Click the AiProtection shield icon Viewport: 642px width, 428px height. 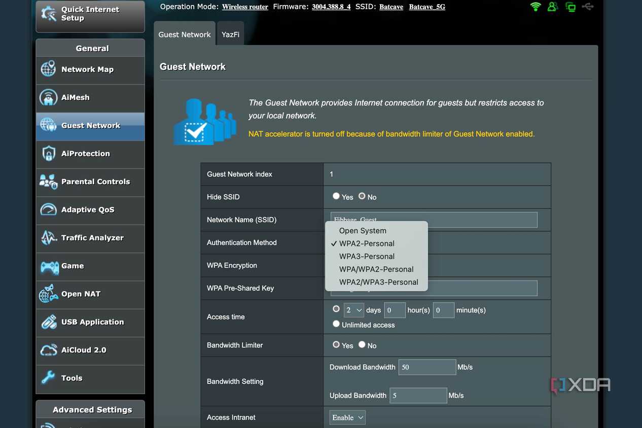tap(48, 154)
